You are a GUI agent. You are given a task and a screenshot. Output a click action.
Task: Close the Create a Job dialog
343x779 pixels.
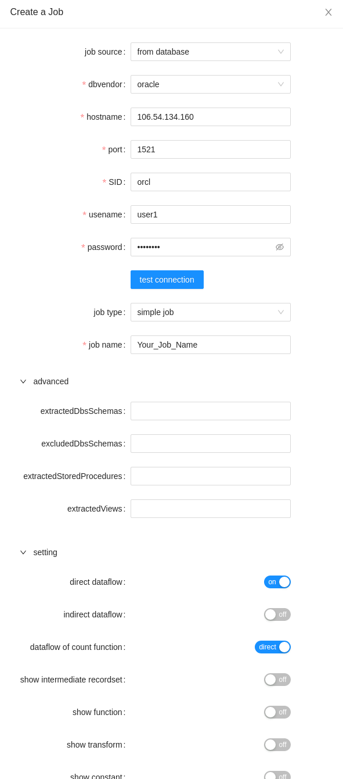(328, 12)
